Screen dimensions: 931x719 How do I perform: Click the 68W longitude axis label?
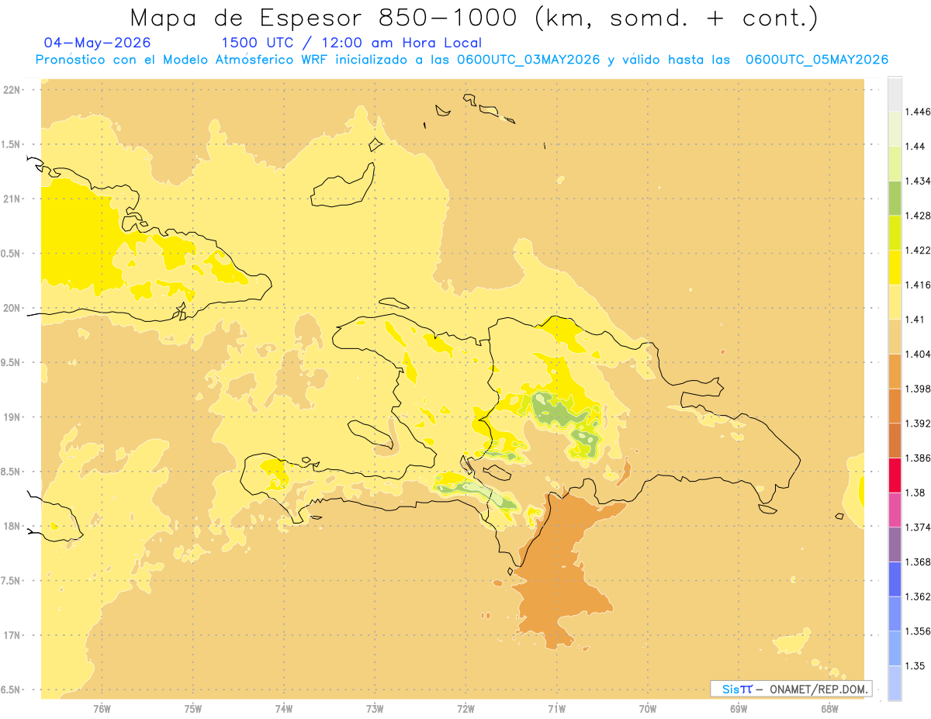coord(829,707)
